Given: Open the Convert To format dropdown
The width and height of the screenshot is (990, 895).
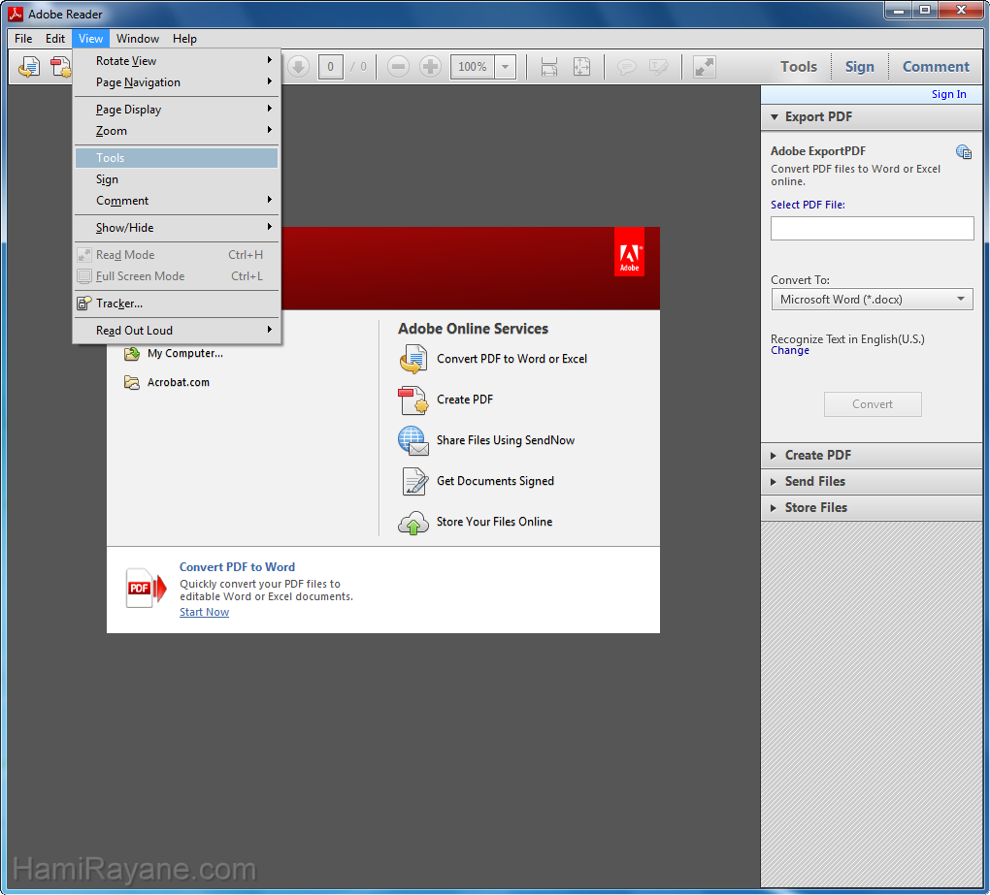Looking at the screenshot, I should pos(872,299).
